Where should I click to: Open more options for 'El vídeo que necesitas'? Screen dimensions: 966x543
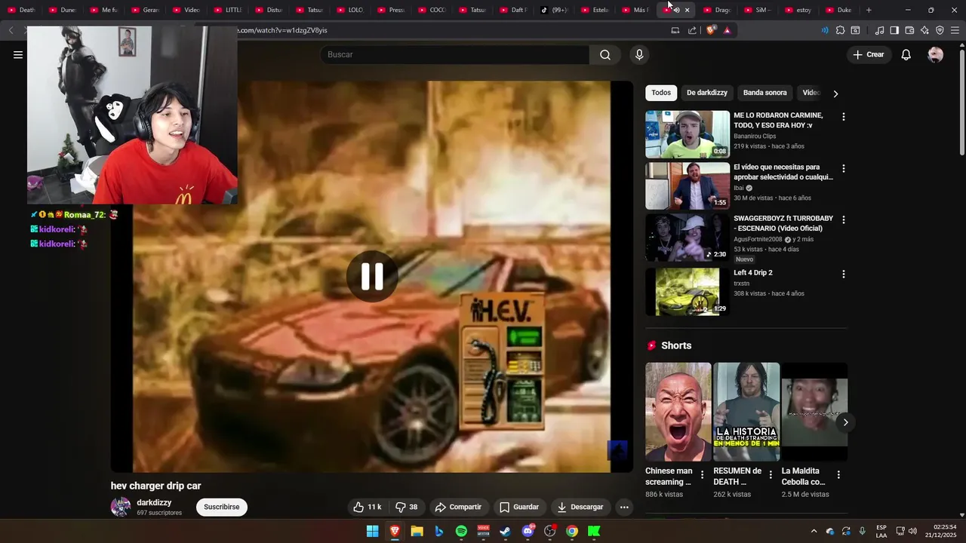(x=844, y=168)
